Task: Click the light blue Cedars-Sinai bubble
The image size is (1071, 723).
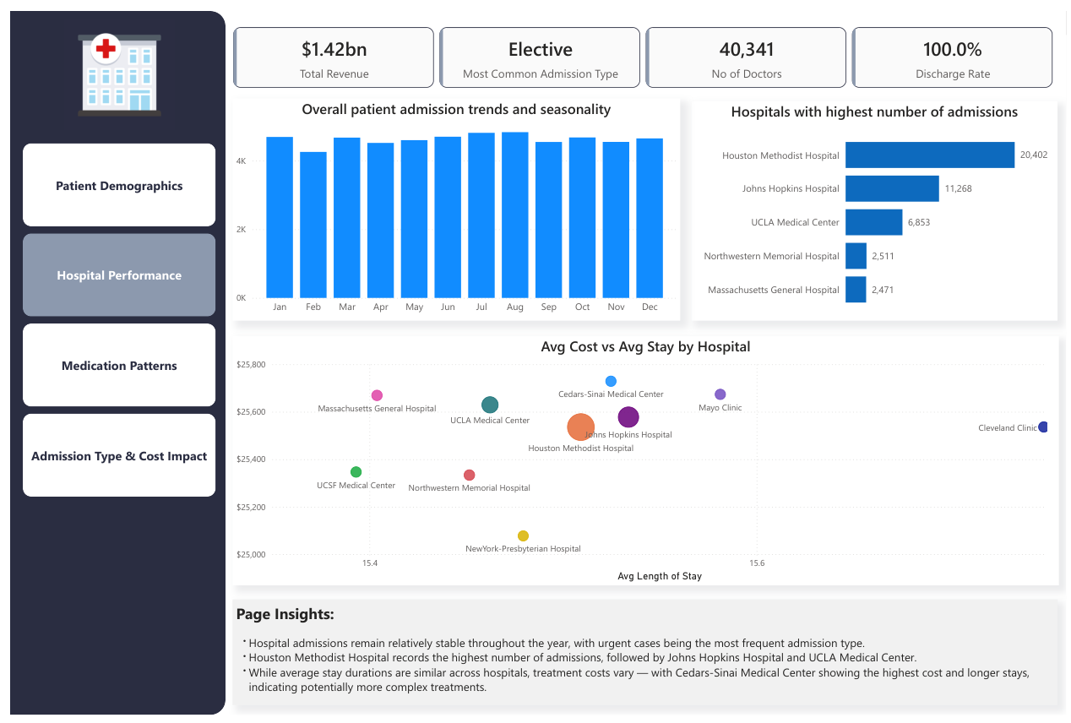Action: [611, 382]
